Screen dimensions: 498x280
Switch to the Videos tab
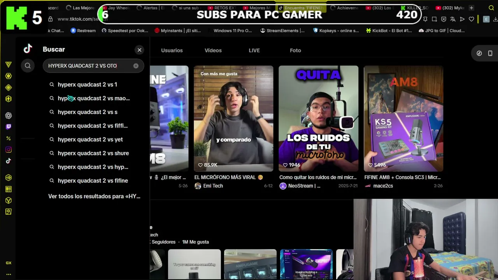(x=213, y=50)
